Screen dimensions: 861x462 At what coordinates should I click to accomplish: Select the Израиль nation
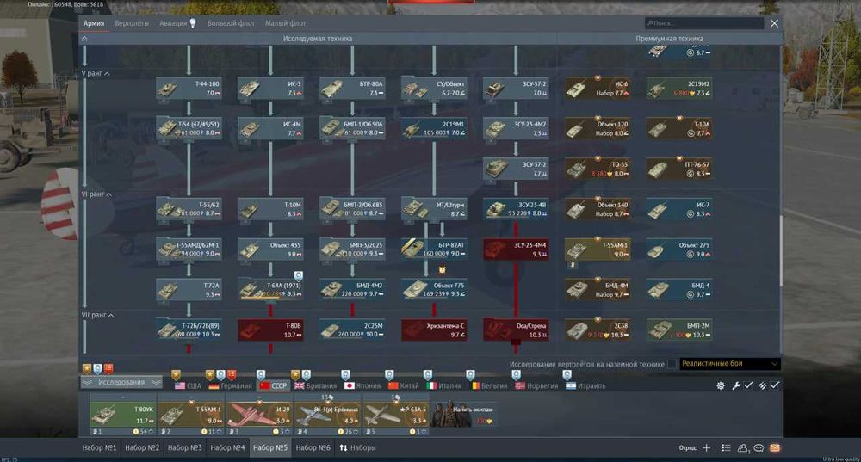(x=585, y=385)
